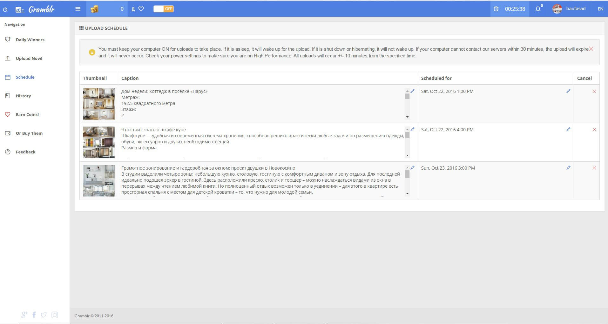Click the scrollbar handle in the шкаф купе caption
Screen dimensions: 608x324
click(407, 135)
